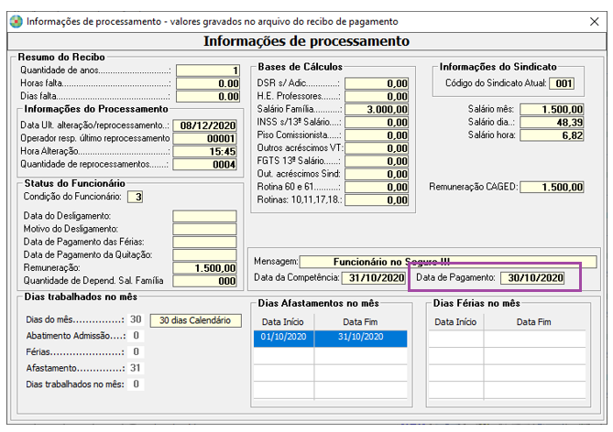
Task: Select the H.E. Professores value field
Action: tap(377, 96)
